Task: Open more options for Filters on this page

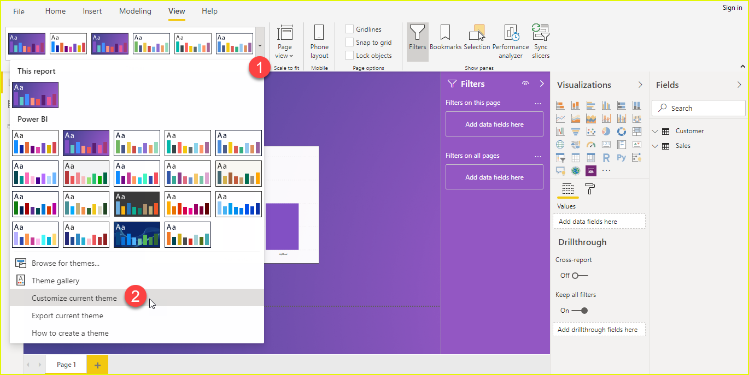Action: pyautogui.click(x=538, y=103)
